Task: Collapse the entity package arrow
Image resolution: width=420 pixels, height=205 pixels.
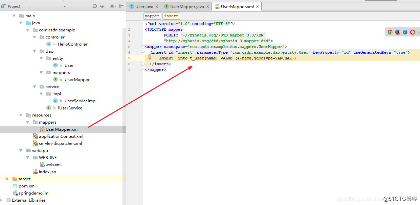Action: click(41, 58)
